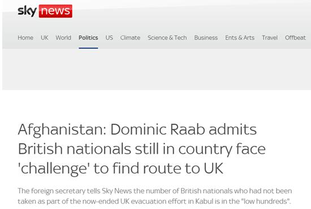This screenshot has width=311, height=209.
Task: Click the empty grey banner area
Action: pyautogui.click(x=157, y=69)
